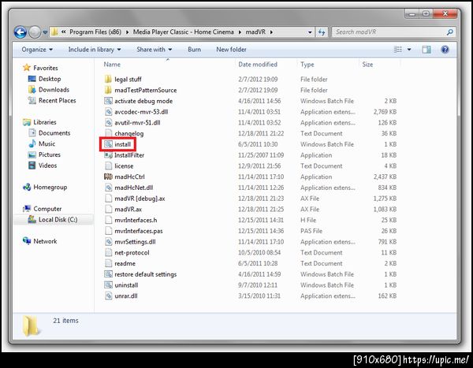Image resolution: width=473 pixels, height=368 pixels.
Task: Open Desktop in navigation pane
Action: [x=44, y=79]
